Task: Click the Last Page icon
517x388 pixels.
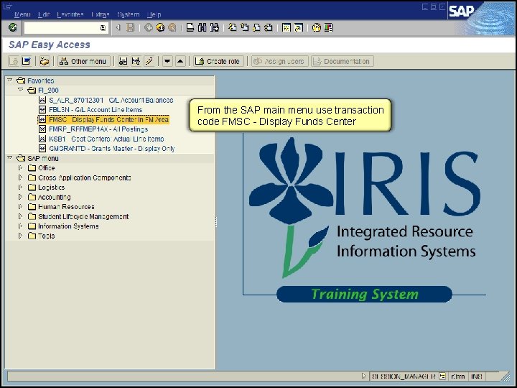Action: [x=269, y=28]
